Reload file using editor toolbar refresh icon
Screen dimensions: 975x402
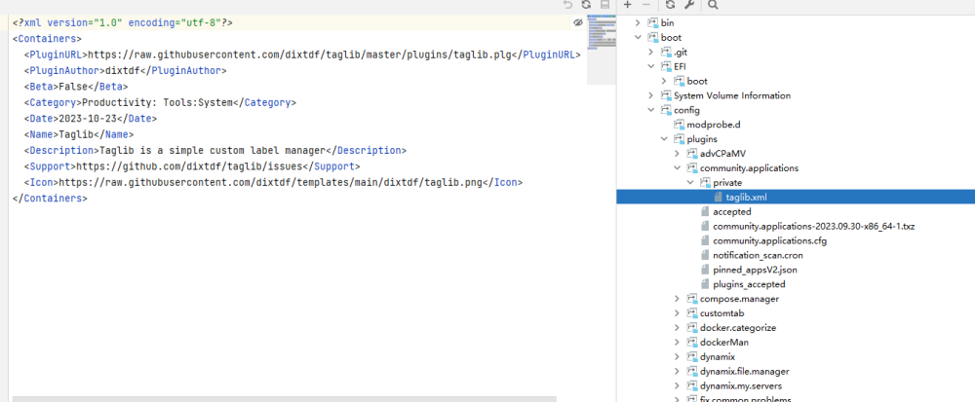coord(586,5)
